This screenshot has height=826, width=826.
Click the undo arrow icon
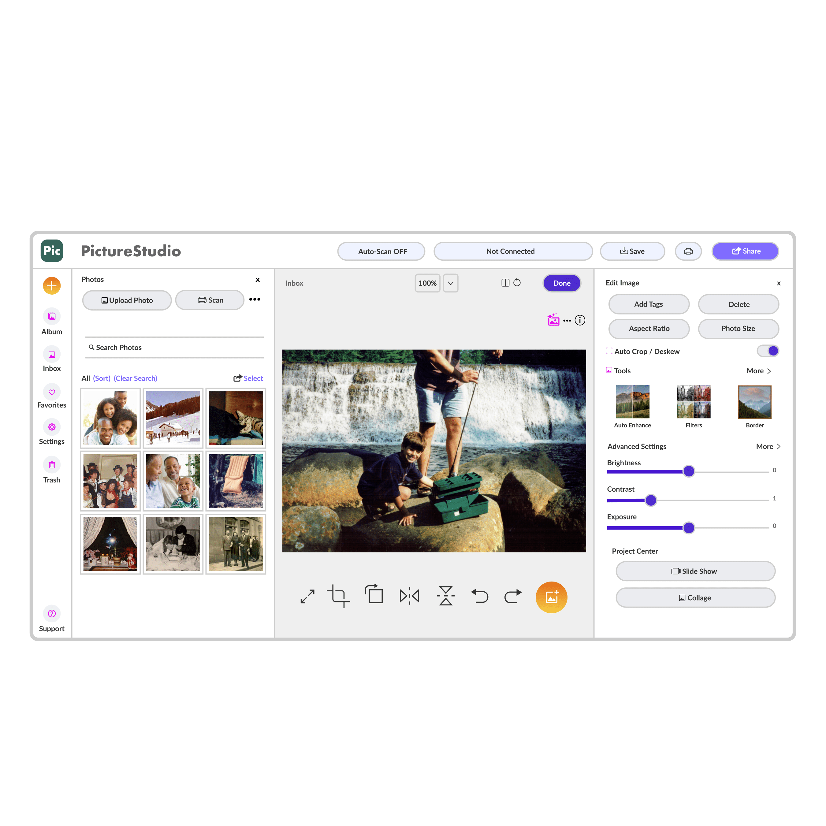click(x=480, y=596)
